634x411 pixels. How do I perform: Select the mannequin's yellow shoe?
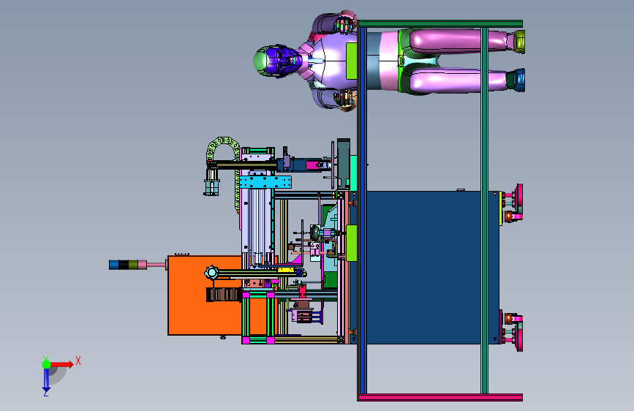pyautogui.click(x=520, y=41)
